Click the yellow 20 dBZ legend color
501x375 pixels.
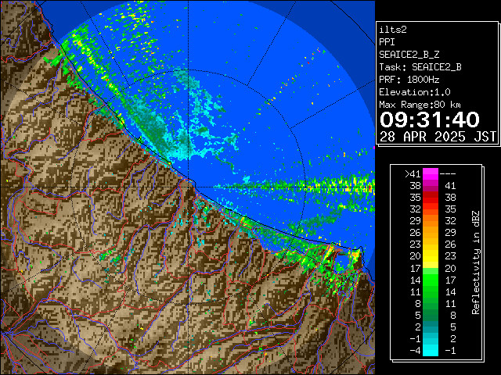(x=431, y=256)
